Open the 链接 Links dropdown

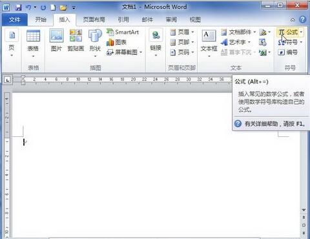[156, 43]
